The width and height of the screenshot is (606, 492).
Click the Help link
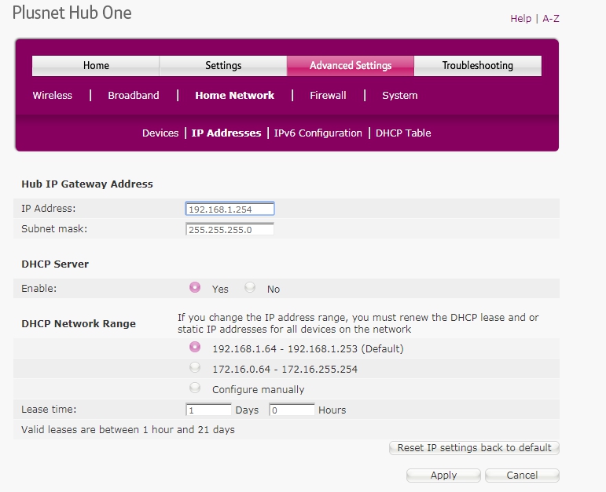(520, 18)
